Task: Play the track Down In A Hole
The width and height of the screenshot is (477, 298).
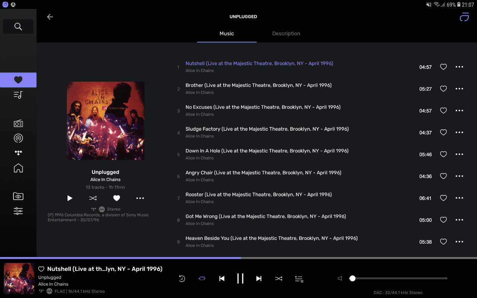Action: tap(267, 151)
